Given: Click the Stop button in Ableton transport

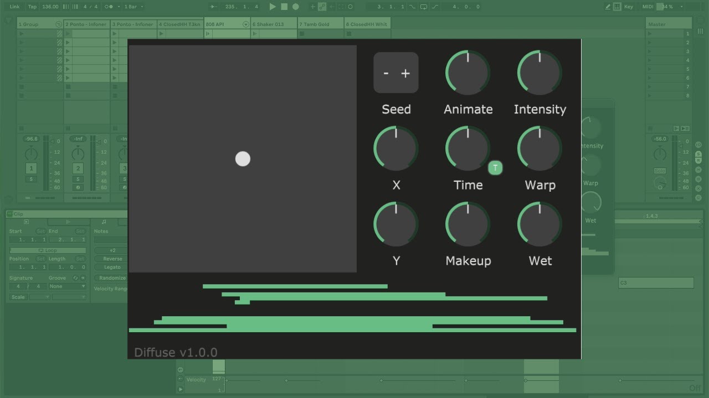Looking at the screenshot, I should (x=284, y=7).
